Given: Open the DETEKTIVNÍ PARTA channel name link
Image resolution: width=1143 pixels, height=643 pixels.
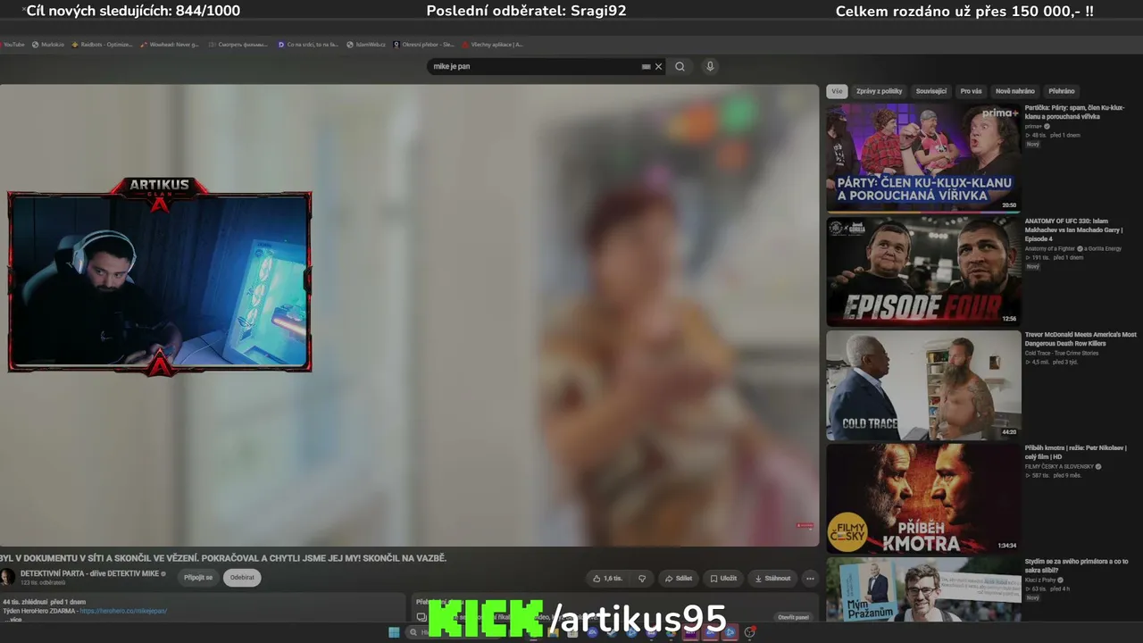Looking at the screenshot, I should coord(89,573).
